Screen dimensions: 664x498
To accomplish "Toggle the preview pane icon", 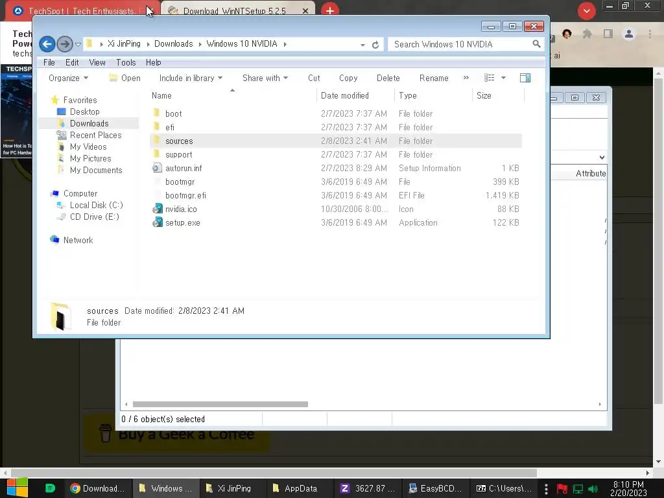I will 525,78.
